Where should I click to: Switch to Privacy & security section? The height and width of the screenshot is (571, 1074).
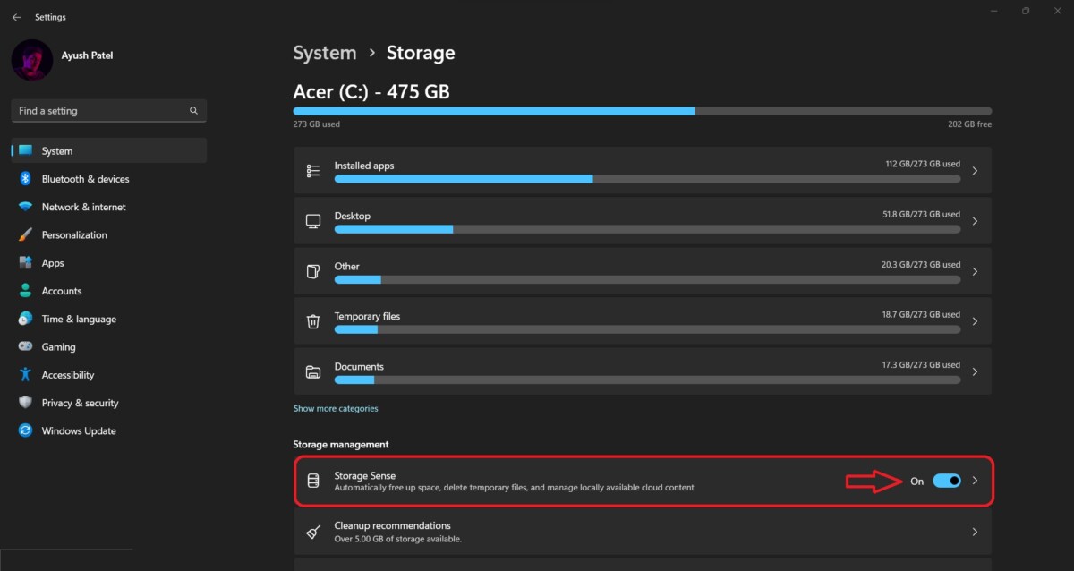click(24, 403)
